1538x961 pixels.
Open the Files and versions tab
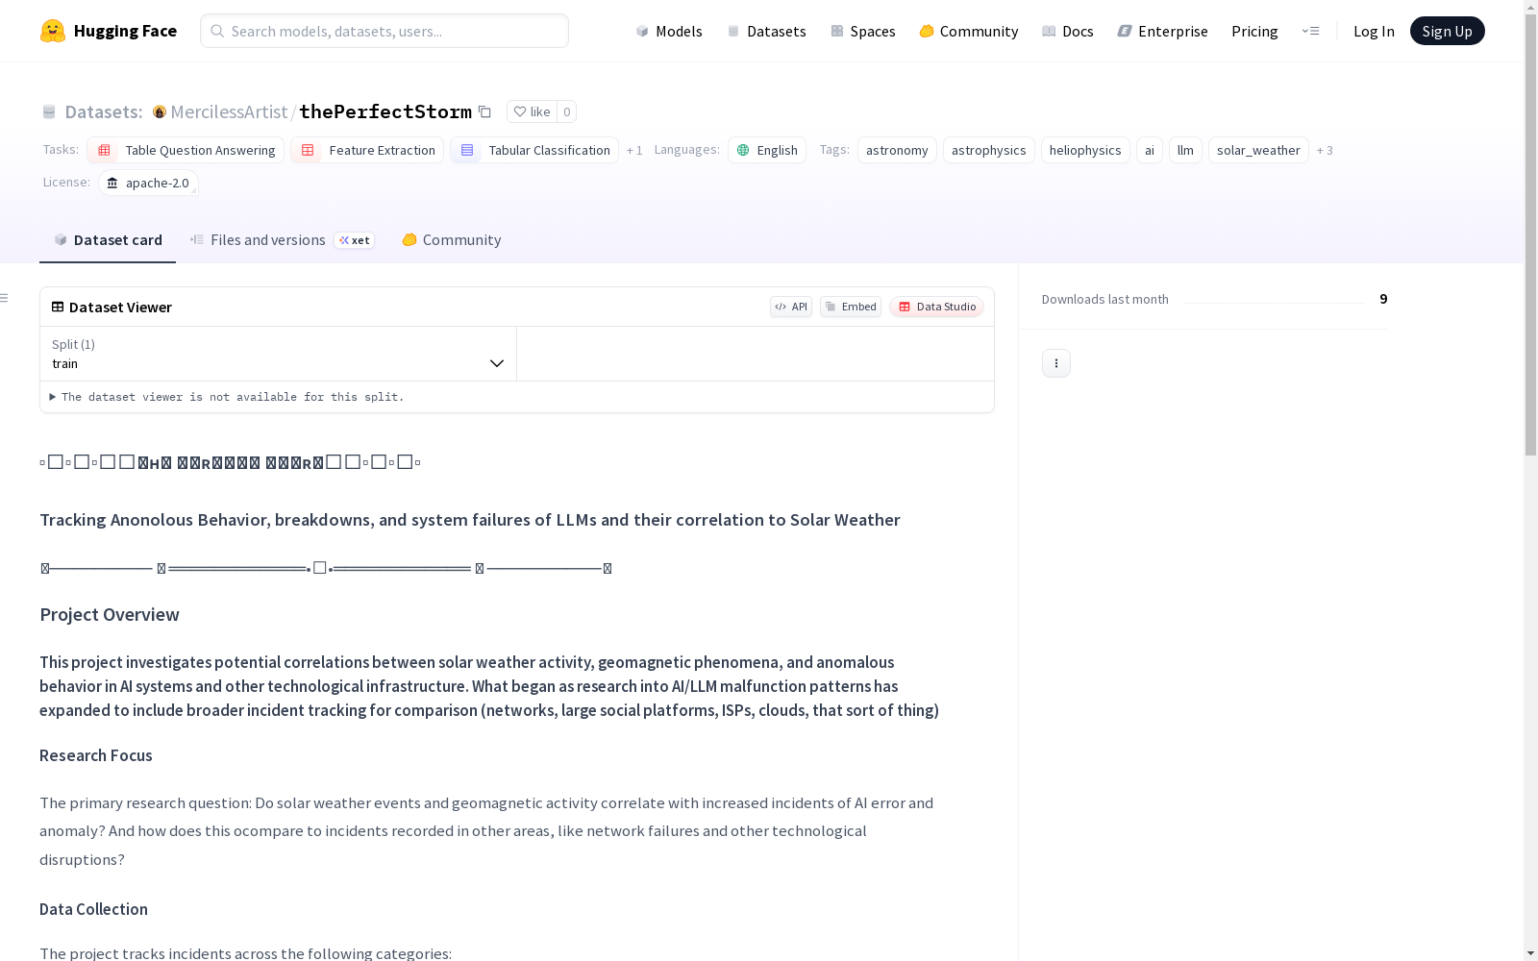tap(282, 240)
